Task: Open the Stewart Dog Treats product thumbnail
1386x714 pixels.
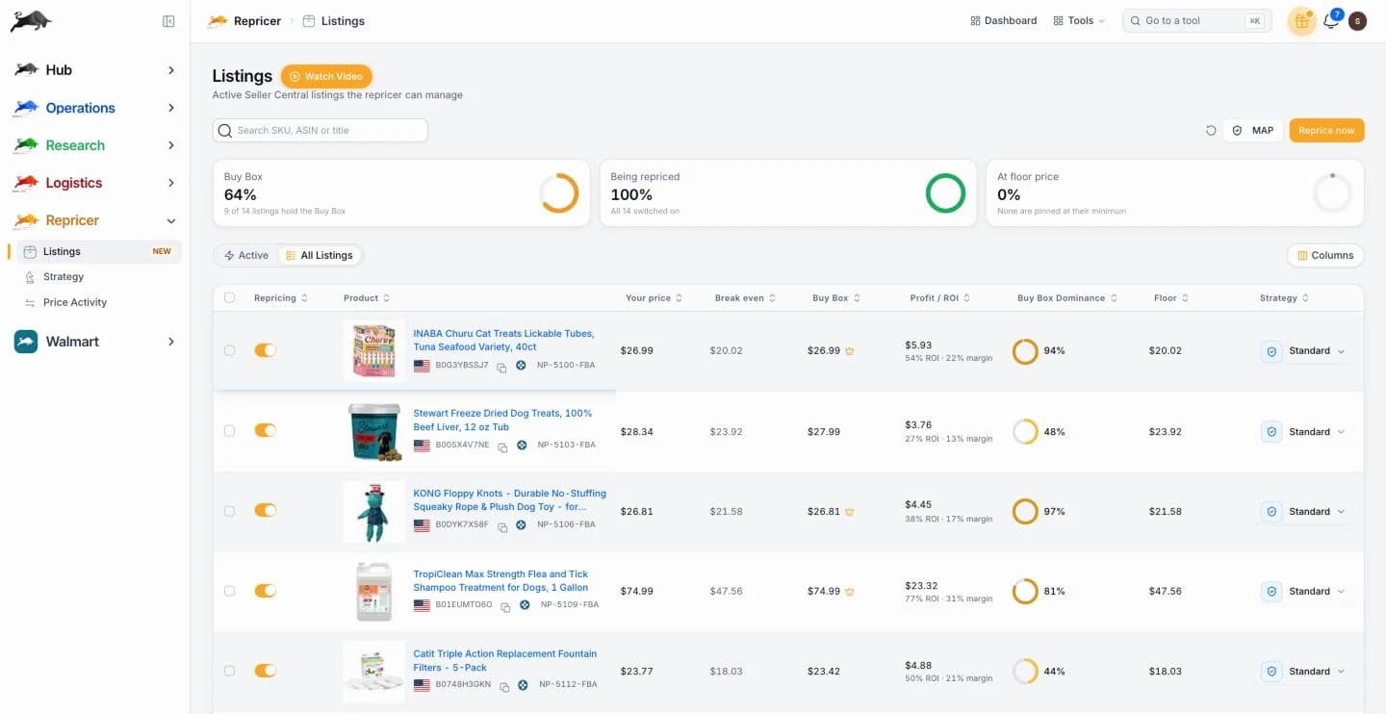Action: click(x=373, y=431)
